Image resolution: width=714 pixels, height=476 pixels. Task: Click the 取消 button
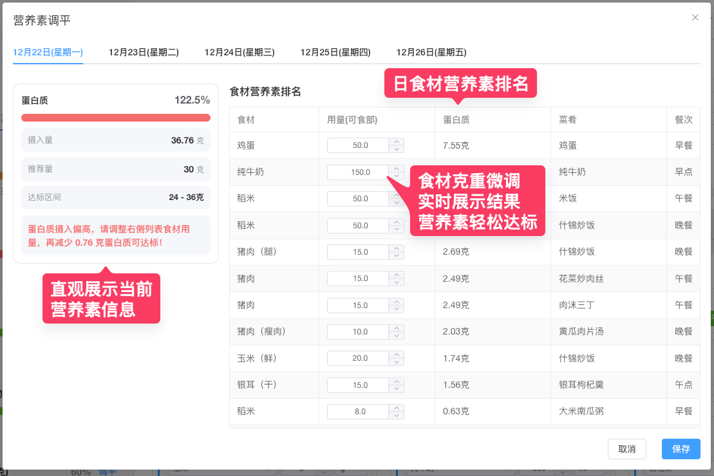626,449
